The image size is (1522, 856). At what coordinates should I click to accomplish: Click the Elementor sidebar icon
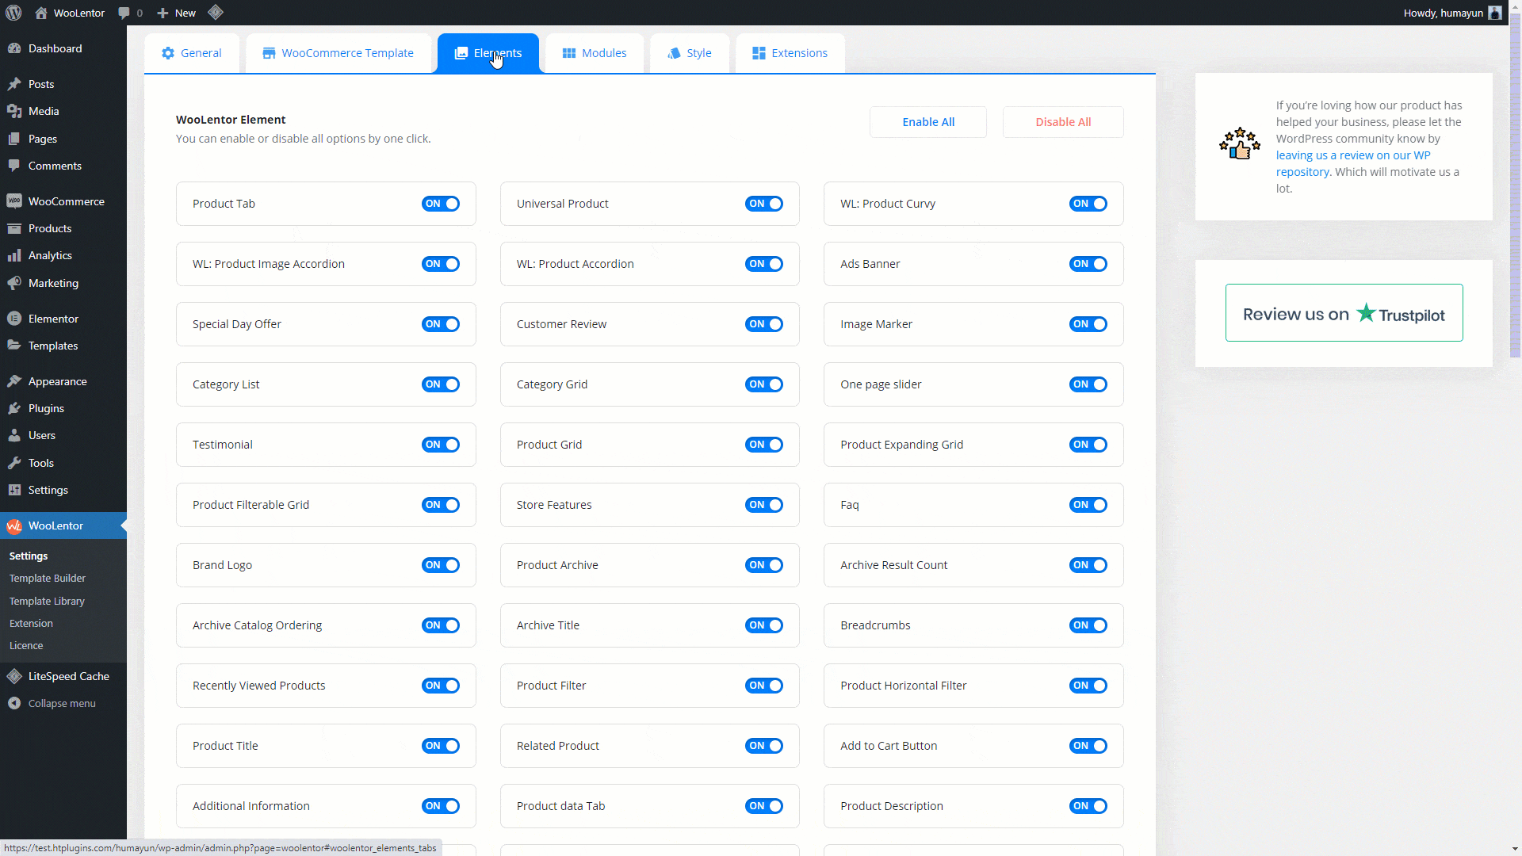pyautogui.click(x=14, y=319)
